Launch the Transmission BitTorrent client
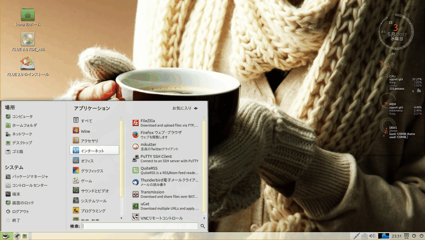Screen dimensions: 425x240 [165, 194]
